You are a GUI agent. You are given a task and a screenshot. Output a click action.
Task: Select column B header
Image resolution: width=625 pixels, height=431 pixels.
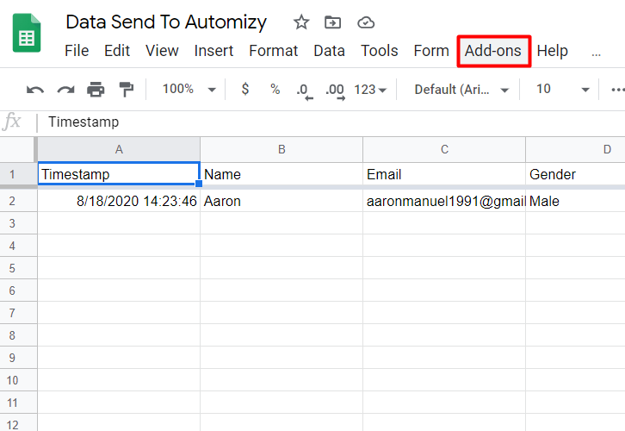pos(282,149)
